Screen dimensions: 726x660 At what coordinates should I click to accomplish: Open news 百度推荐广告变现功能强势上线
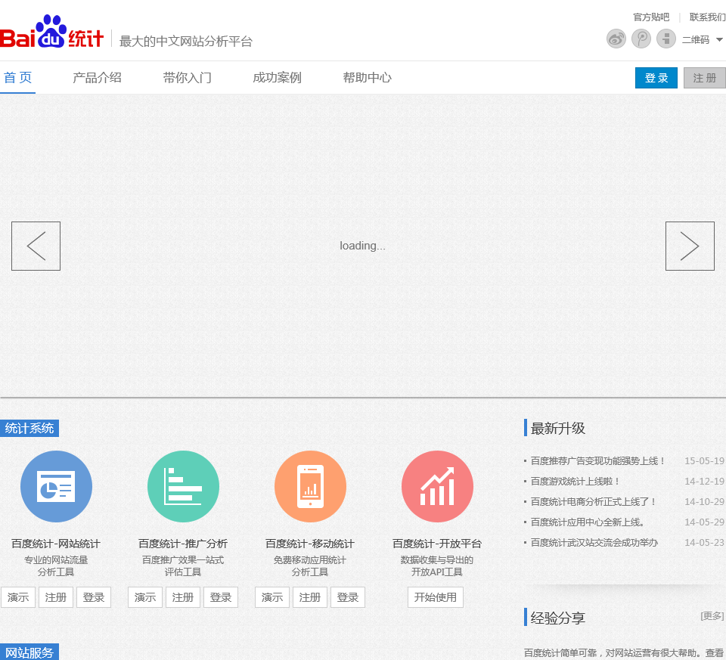click(597, 461)
